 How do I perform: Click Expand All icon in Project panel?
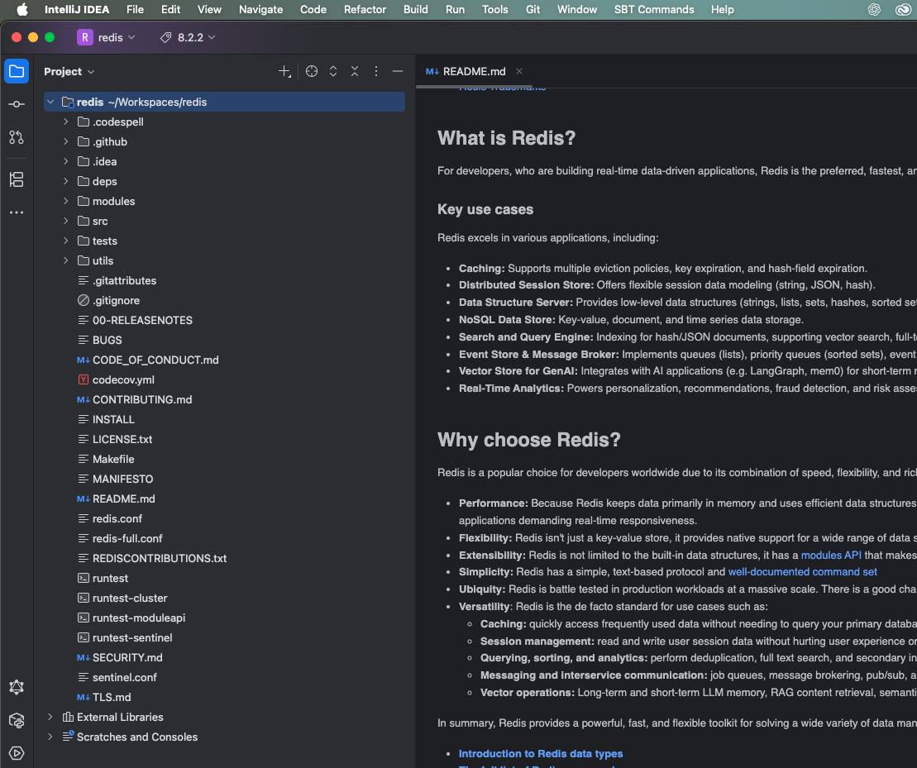click(x=333, y=71)
